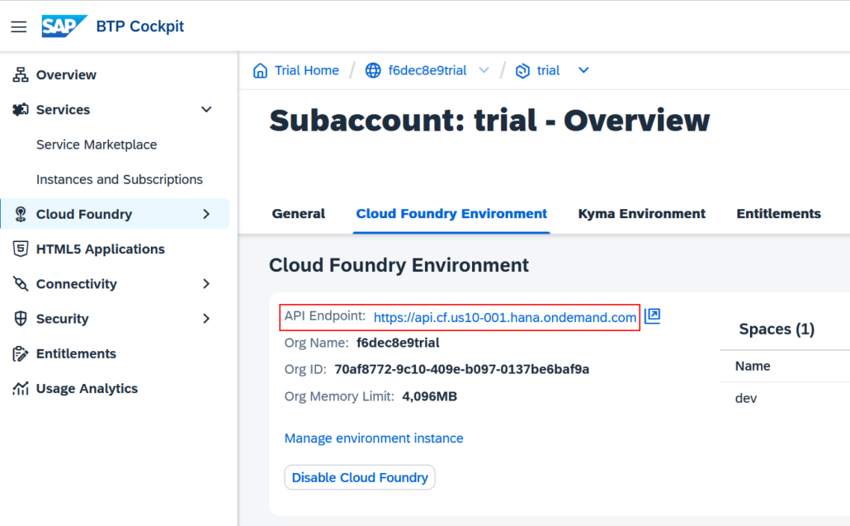Viewport: 850px width, 526px height.
Task: Open the Entitlements tab
Action: [778, 214]
